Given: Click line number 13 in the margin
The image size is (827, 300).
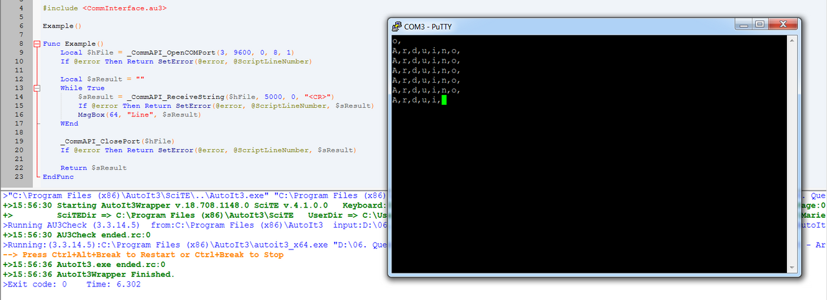Looking at the screenshot, I should tap(19, 88).
